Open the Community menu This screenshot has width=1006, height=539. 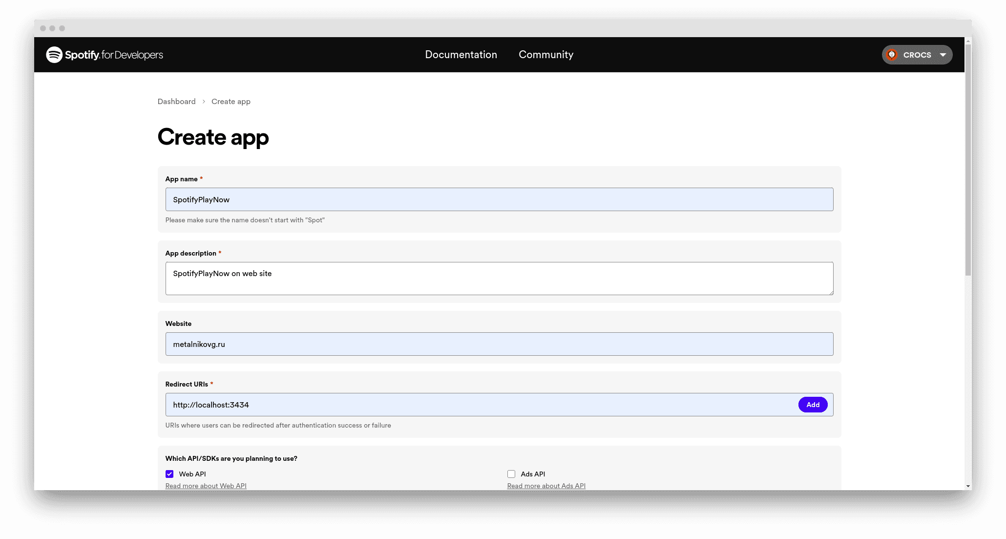(x=546, y=55)
